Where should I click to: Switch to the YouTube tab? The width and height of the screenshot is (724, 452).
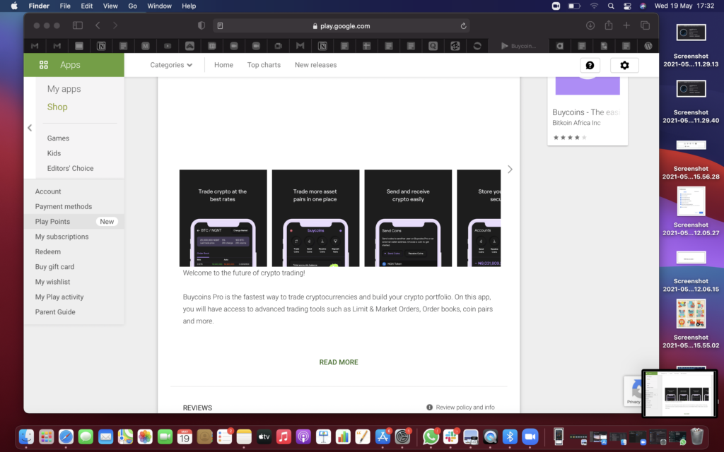click(x=168, y=46)
